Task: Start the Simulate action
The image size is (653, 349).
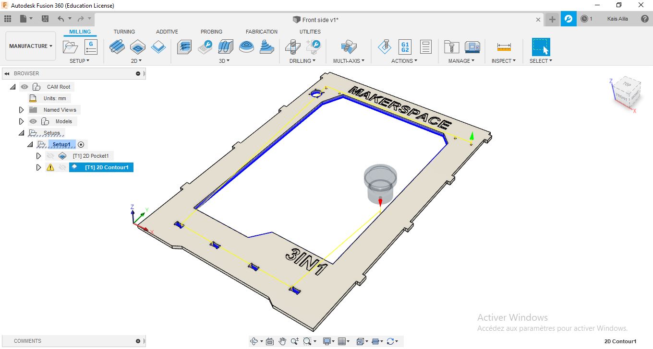Action: point(384,47)
